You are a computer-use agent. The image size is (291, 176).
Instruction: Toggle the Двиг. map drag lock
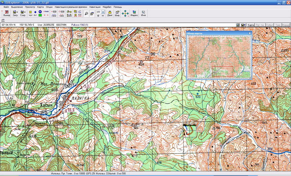pyautogui.click(x=110, y=13)
